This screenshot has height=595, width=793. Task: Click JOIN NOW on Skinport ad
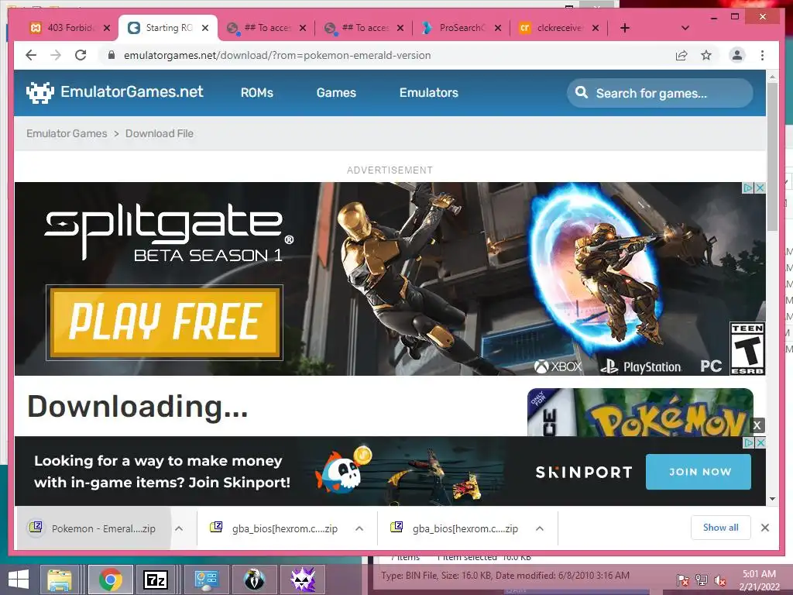point(699,472)
